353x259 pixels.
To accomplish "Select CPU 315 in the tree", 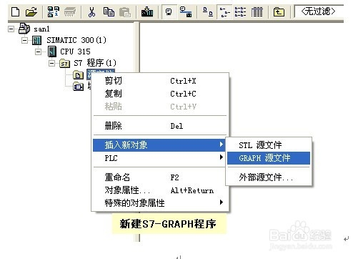I will coord(75,52).
